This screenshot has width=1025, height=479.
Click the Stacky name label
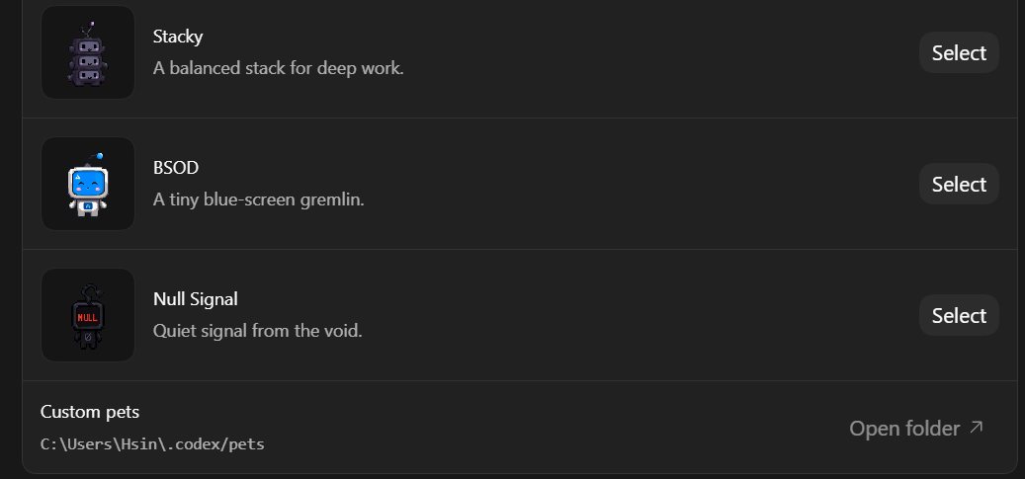pyautogui.click(x=178, y=36)
